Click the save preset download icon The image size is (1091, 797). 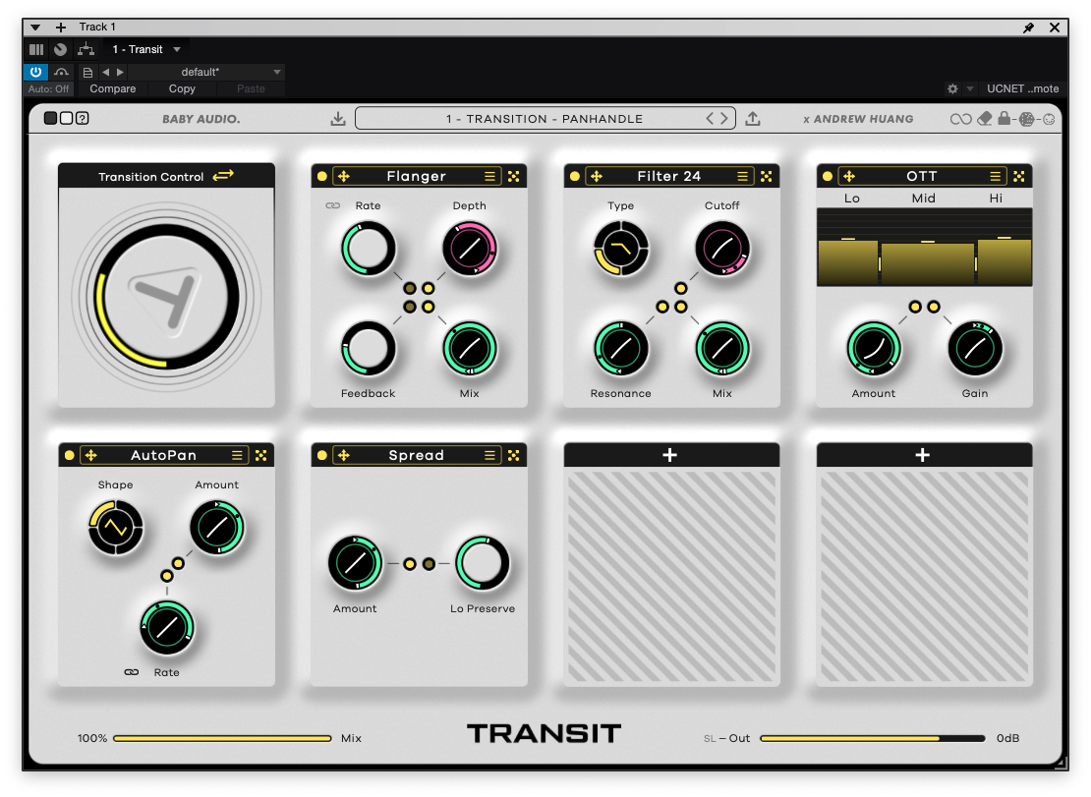[x=338, y=119]
